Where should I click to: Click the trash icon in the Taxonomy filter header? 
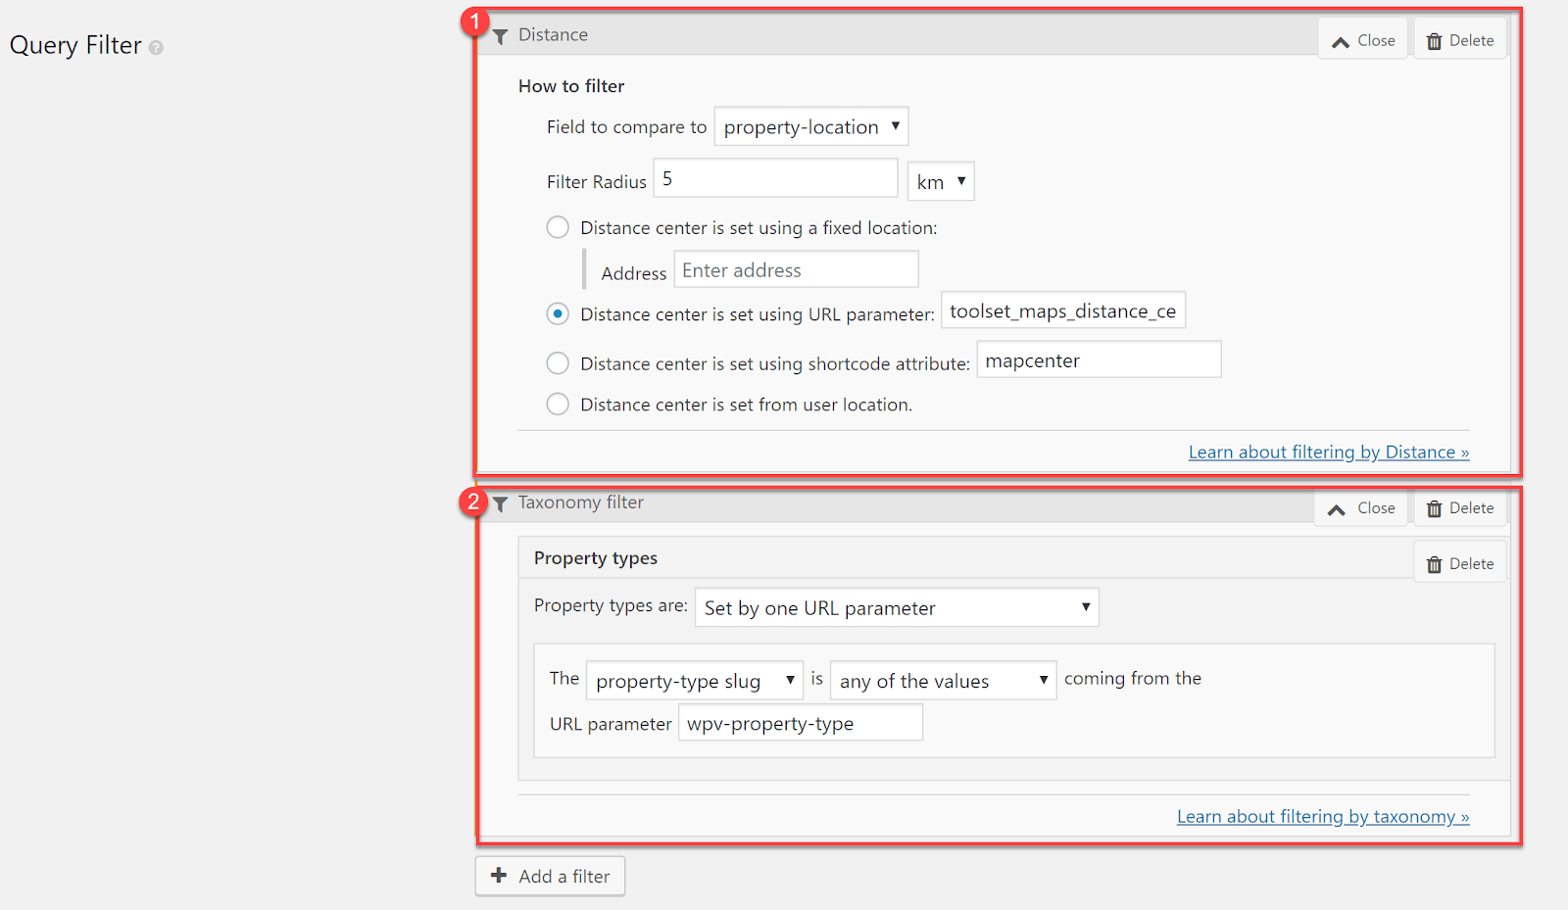pos(1433,507)
